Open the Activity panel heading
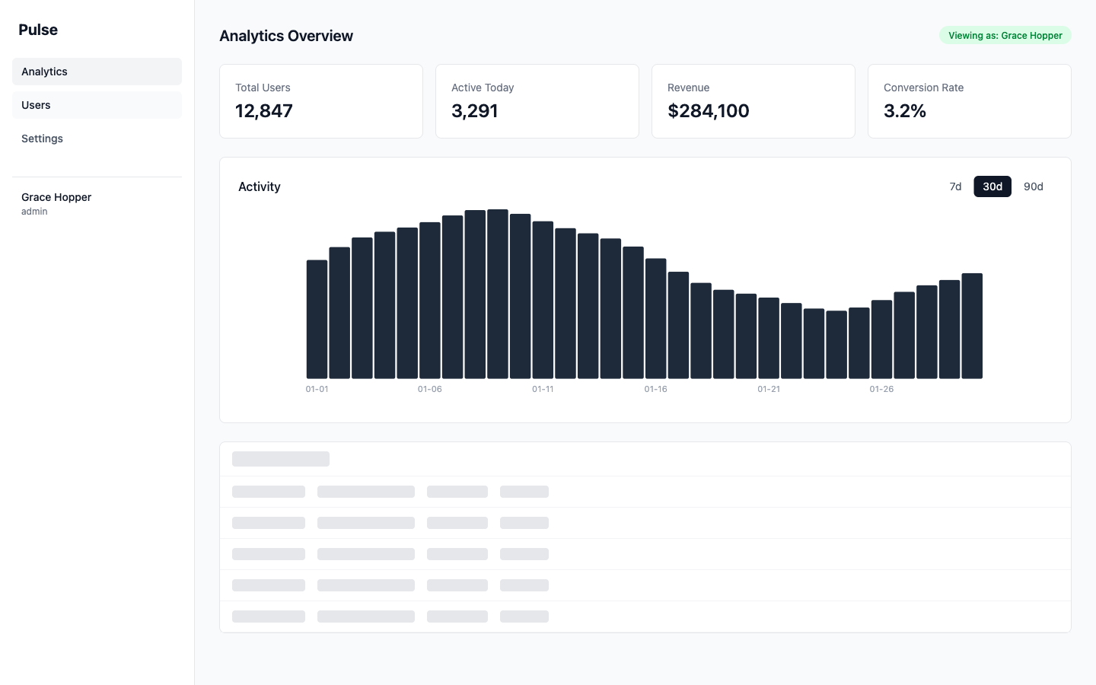The height and width of the screenshot is (685, 1096). [x=260, y=186]
